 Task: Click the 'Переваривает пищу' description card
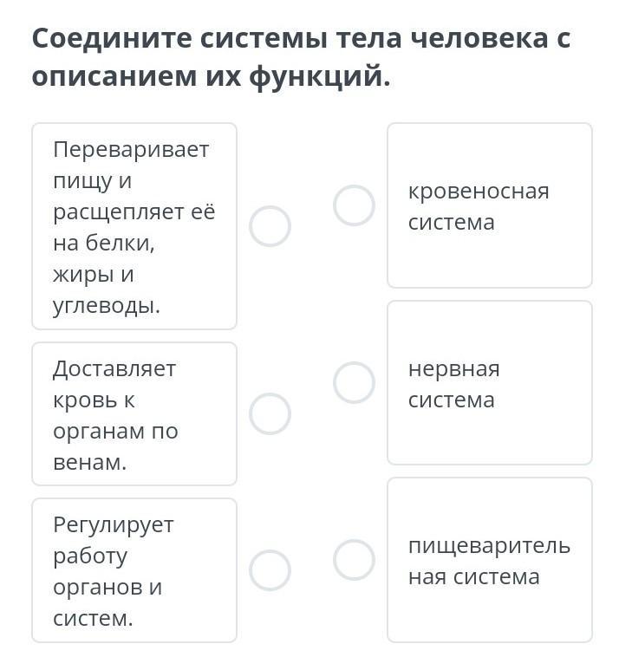[x=134, y=226]
